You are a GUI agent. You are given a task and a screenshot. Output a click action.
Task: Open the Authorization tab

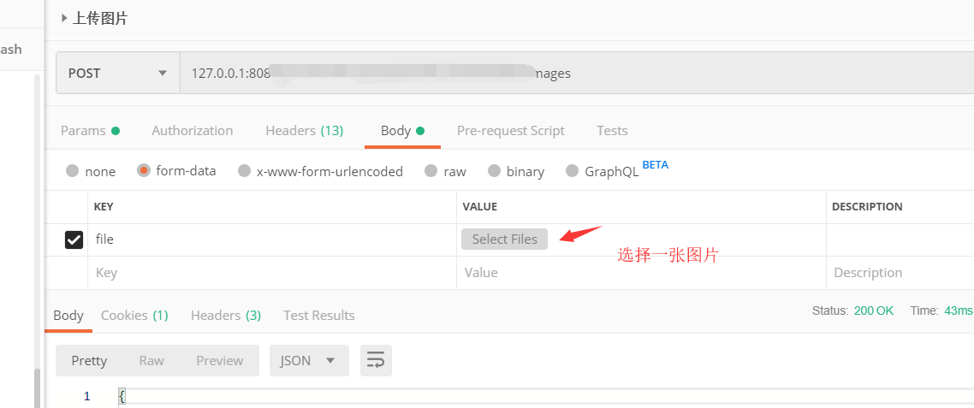coord(192,130)
